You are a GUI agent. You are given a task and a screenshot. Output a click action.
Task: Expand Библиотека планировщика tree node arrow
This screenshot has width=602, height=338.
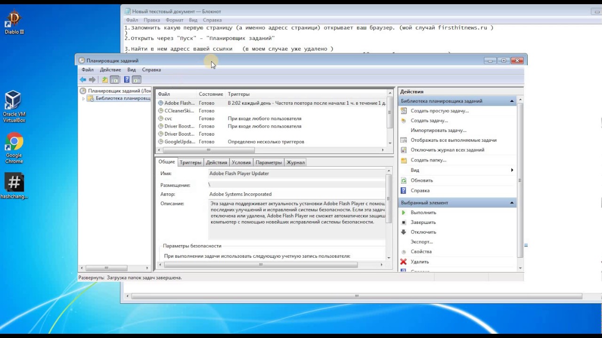pos(84,99)
